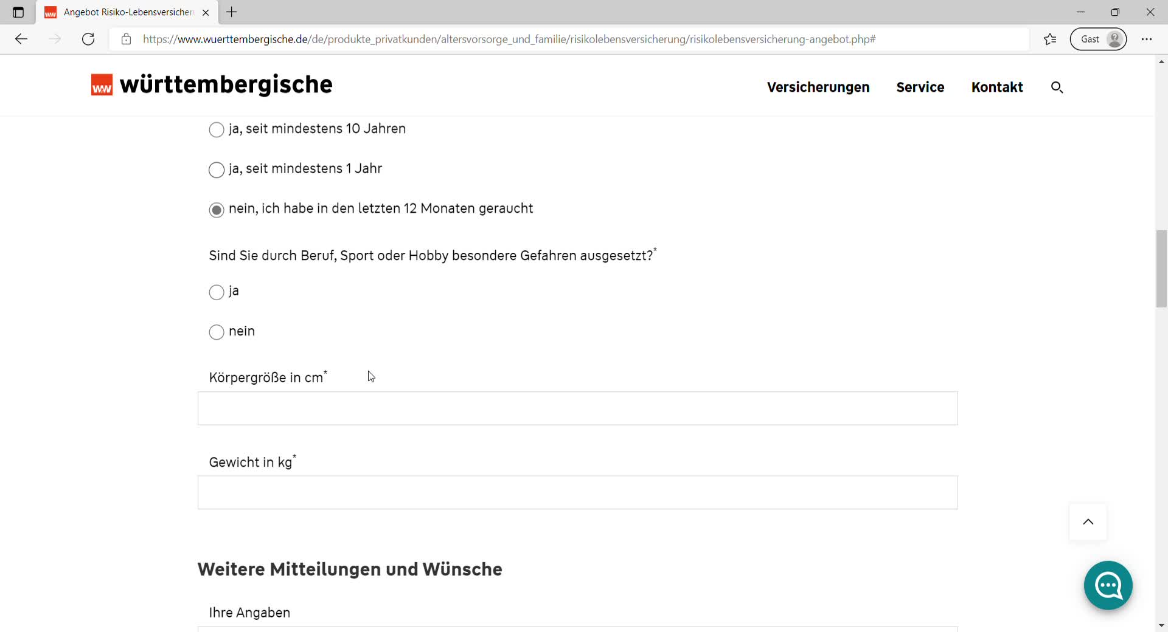Image resolution: width=1168 pixels, height=632 pixels.
Task: Open the Service menu
Action: (920, 88)
